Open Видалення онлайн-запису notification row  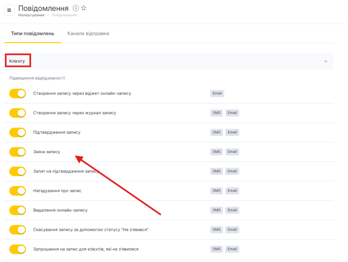[60, 210]
